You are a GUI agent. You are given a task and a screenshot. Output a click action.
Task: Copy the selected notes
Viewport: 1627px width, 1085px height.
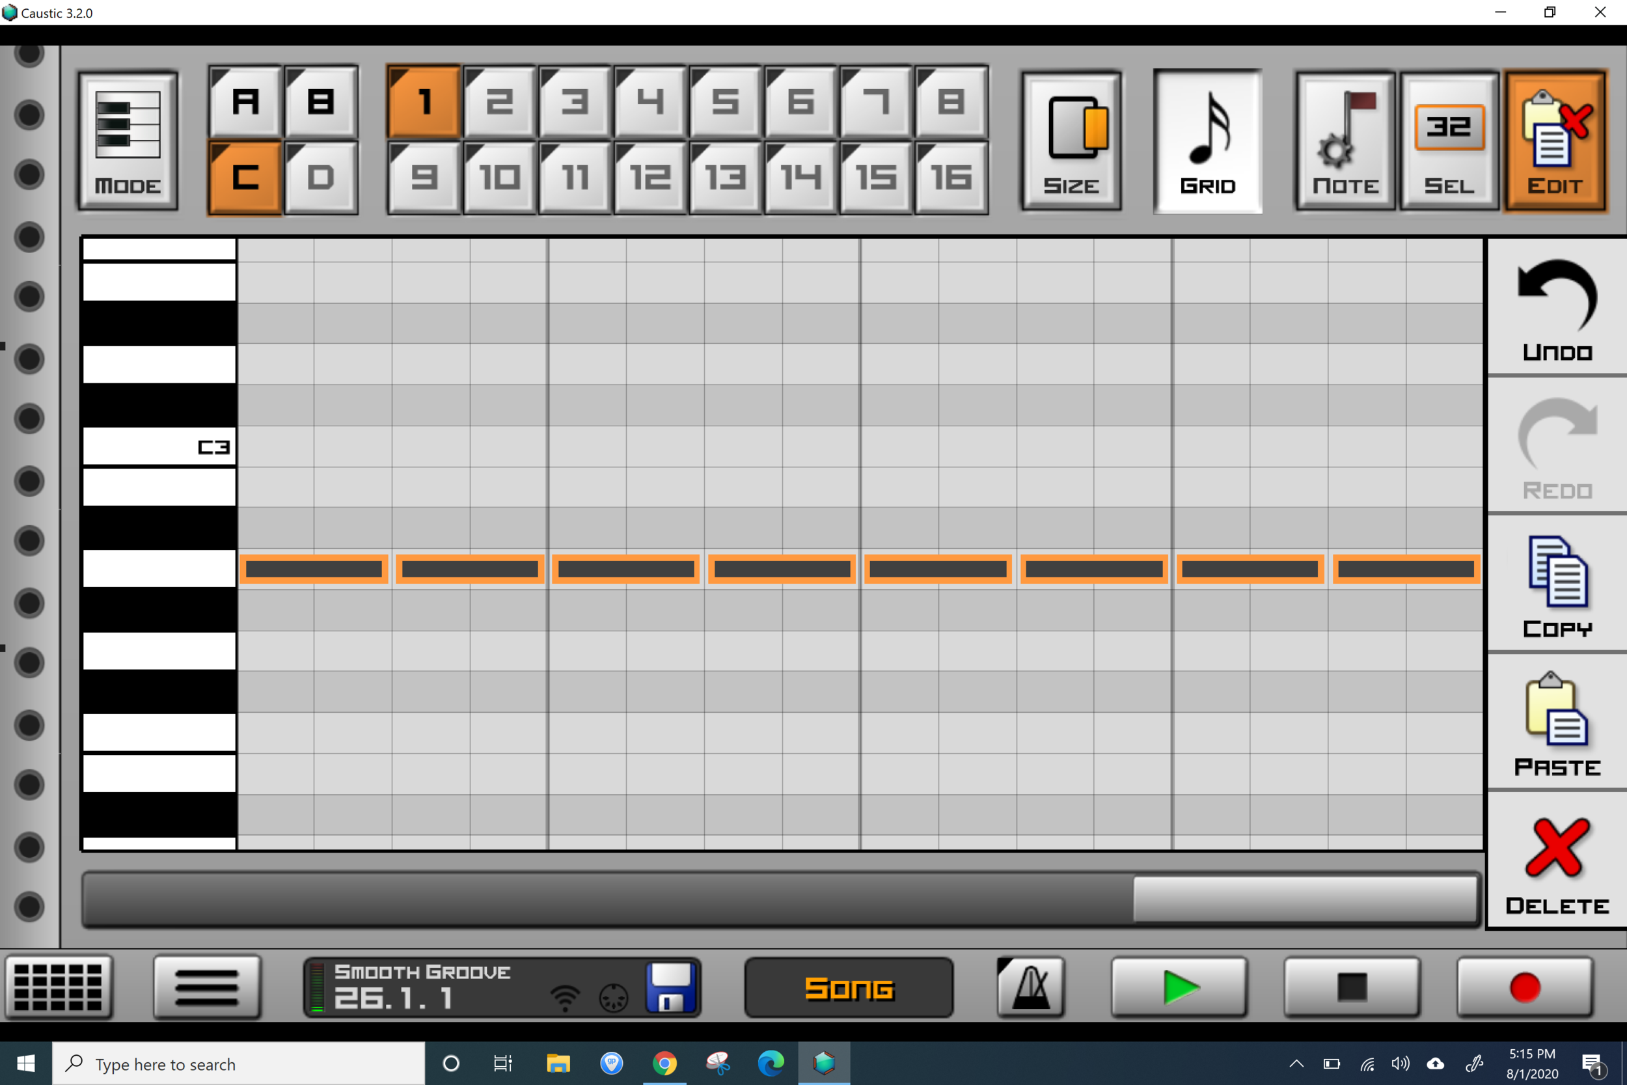point(1557,584)
